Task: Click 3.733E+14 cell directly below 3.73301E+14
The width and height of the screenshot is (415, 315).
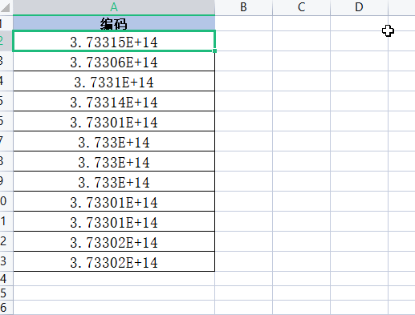Action: (x=114, y=141)
